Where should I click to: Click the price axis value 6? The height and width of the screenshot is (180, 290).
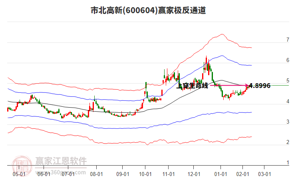[x=288, y=60]
